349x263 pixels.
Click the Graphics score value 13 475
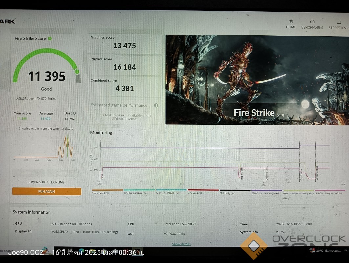point(125,46)
